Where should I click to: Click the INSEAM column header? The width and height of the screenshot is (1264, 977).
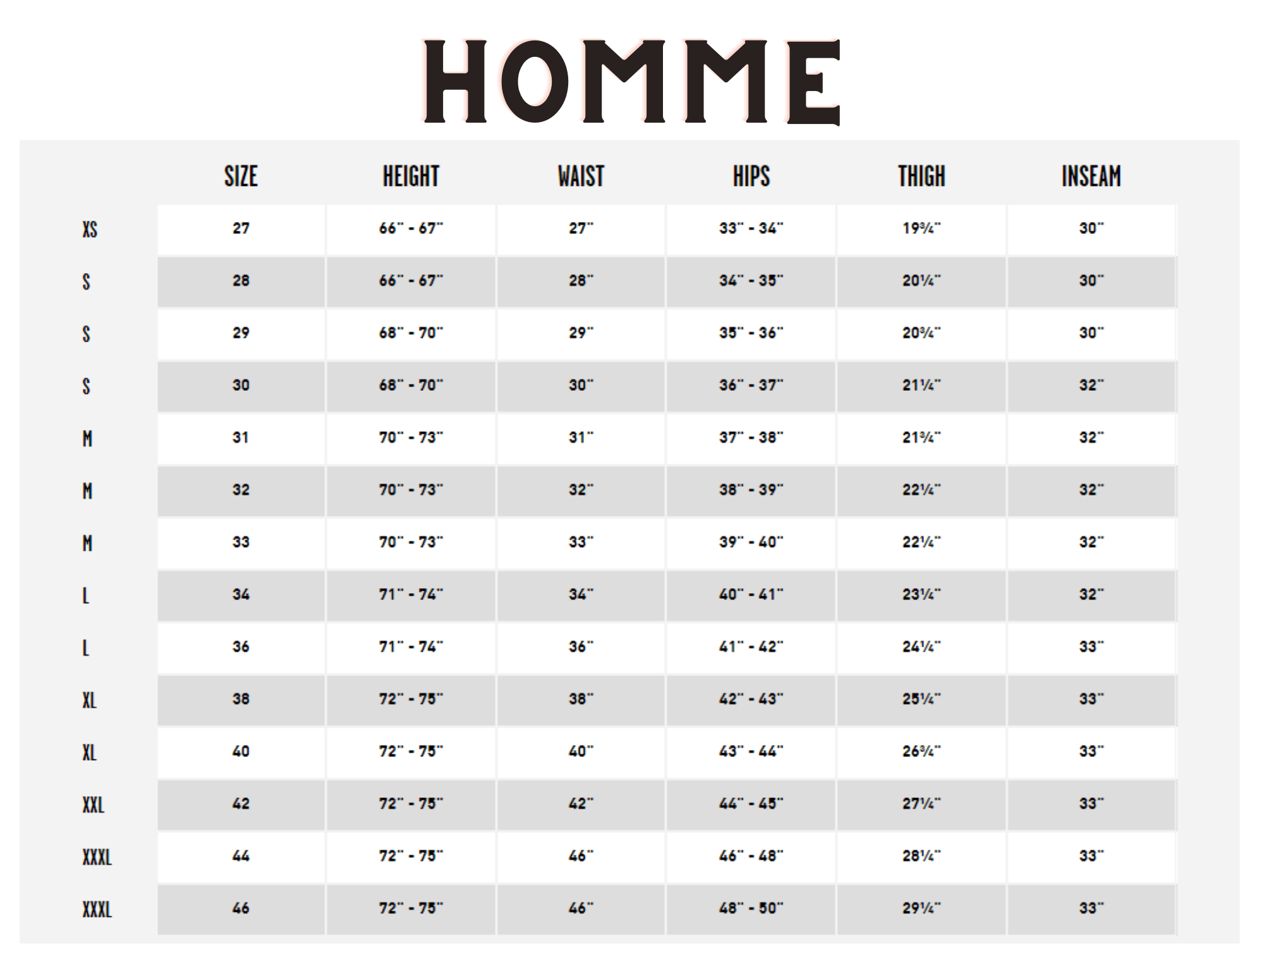[1091, 176]
